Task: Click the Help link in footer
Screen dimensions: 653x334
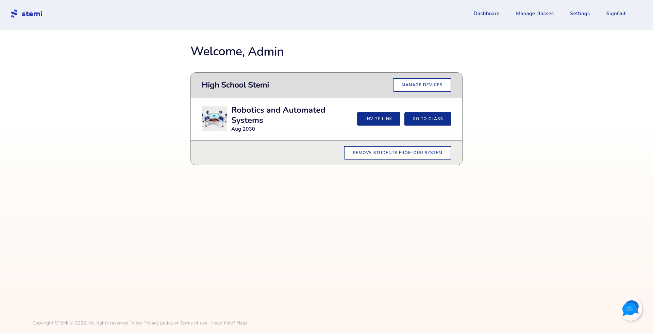Action: point(241,323)
